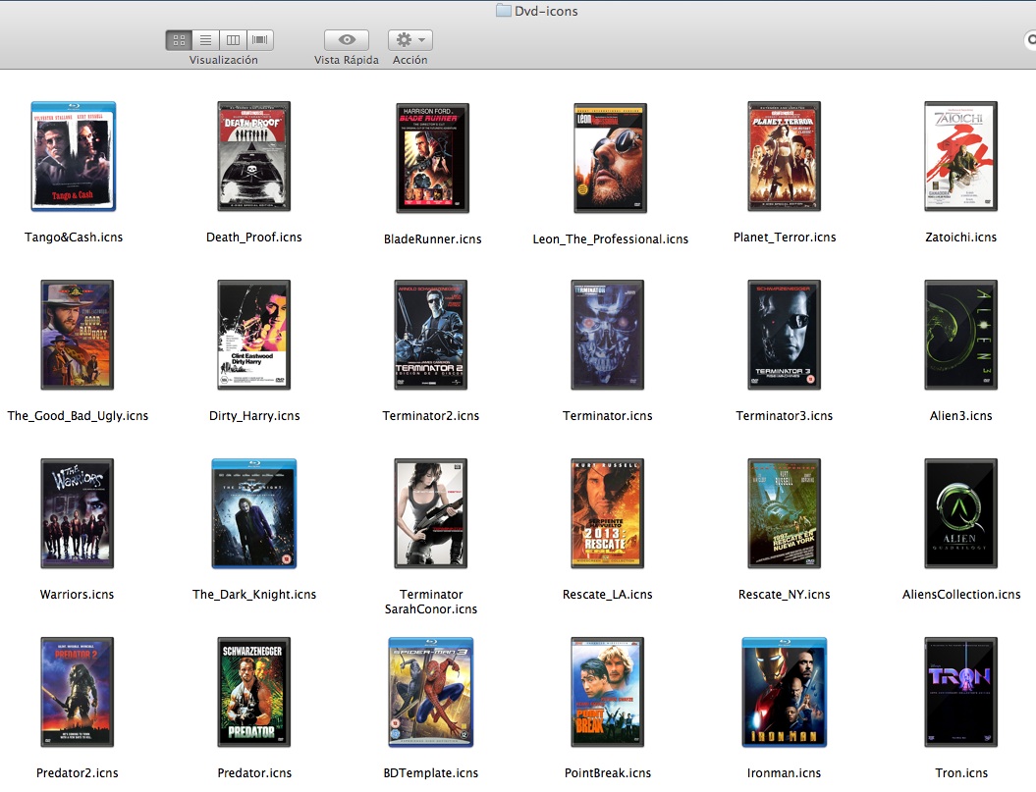Click the file name Ironman.icns
1036x792 pixels.
(x=785, y=772)
